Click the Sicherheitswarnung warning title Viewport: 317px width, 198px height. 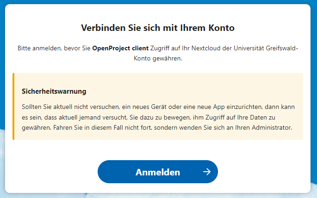coord(54,91)
